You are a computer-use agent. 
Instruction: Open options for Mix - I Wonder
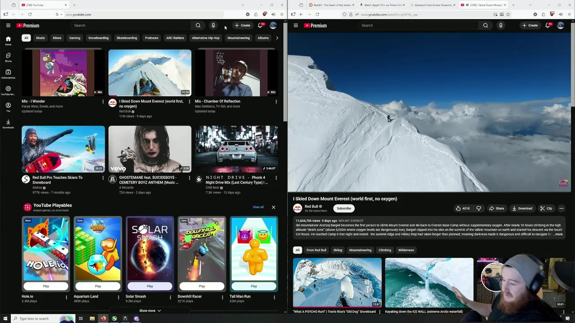tap(103, 102)
